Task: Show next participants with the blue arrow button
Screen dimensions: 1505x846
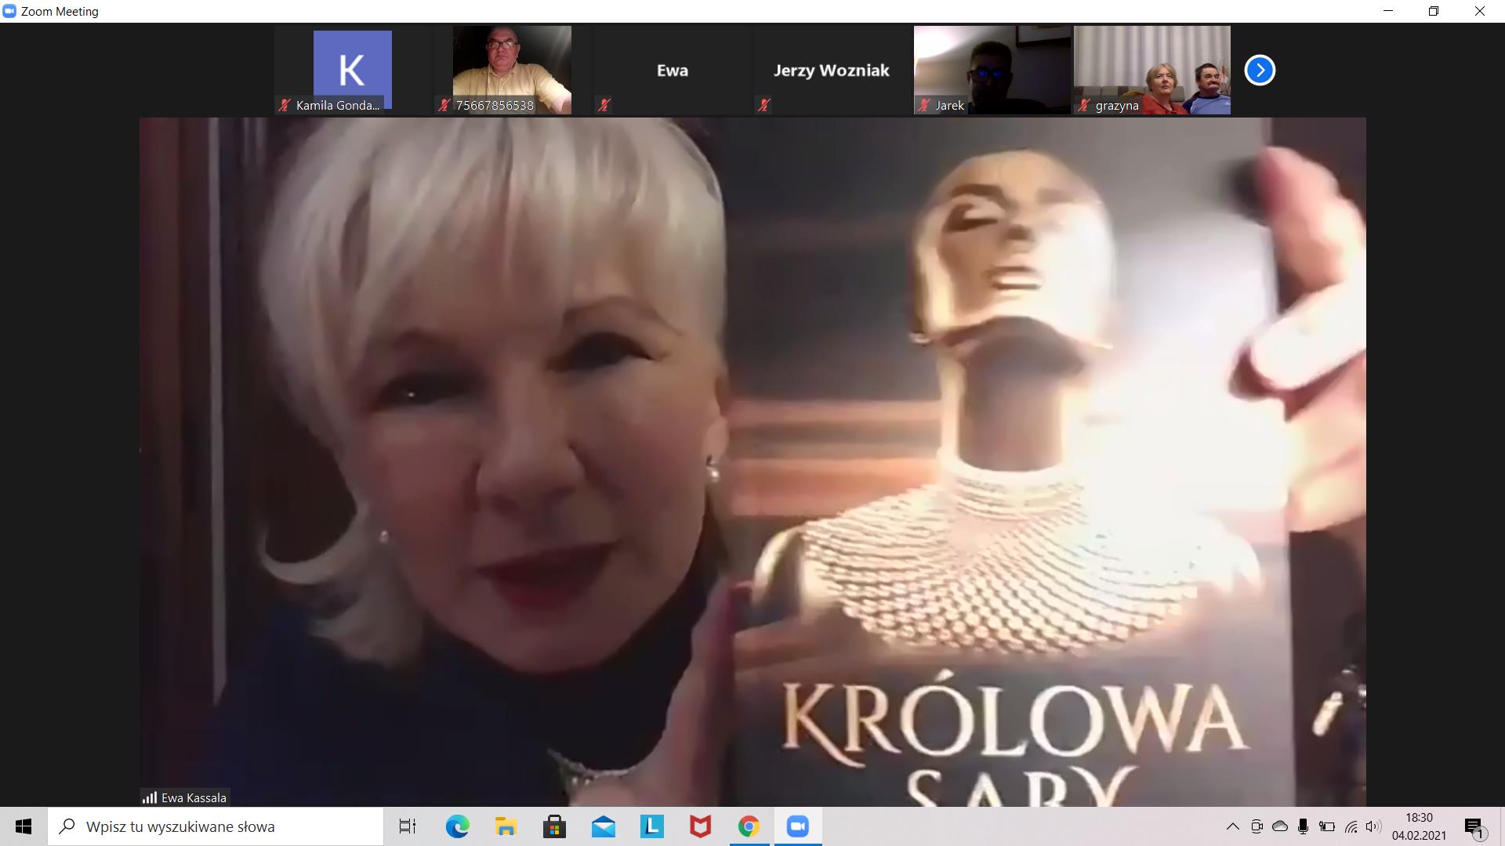Action: click(x=1260, y=70)
